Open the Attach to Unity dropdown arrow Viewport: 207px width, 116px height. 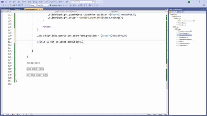62,5
